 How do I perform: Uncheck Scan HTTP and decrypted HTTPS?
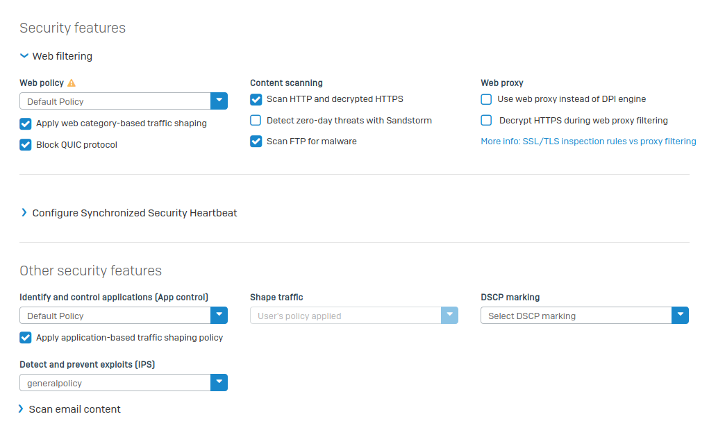[256, 99]
